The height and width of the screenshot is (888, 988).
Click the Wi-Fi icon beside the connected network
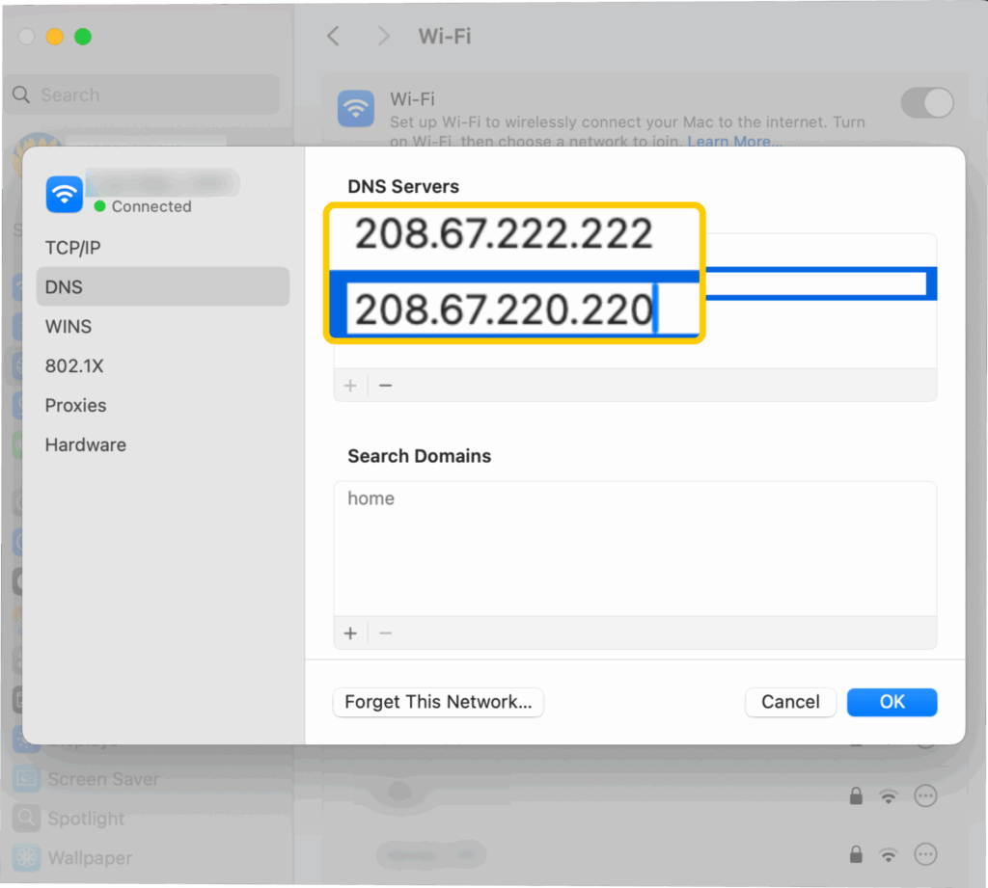[64, 194]
